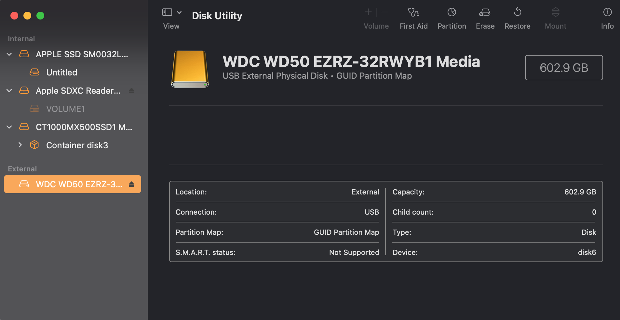Collapse the CT1000MX500SSD1 disk tree
Viewport: 620px width, 320px height.
pos(9,127)
